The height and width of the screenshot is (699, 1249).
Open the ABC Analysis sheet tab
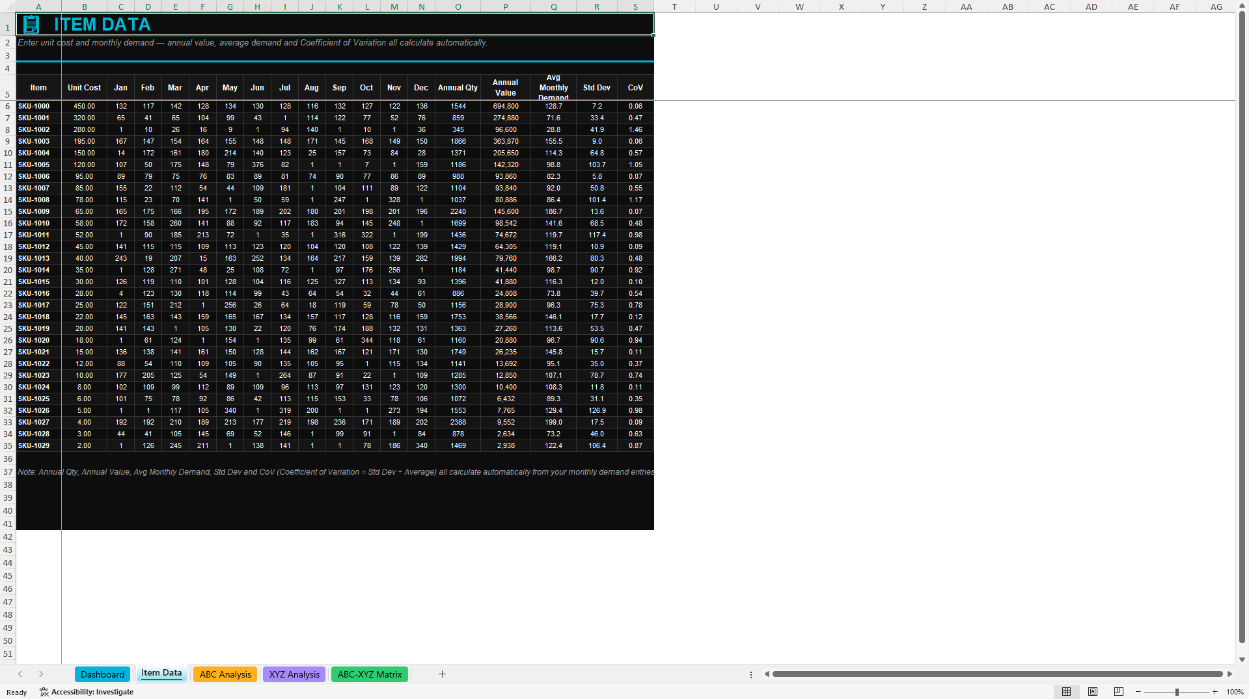click(x=225, y=674)
